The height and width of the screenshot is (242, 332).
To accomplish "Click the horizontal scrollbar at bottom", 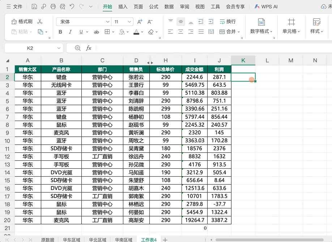I will [269, 240].
